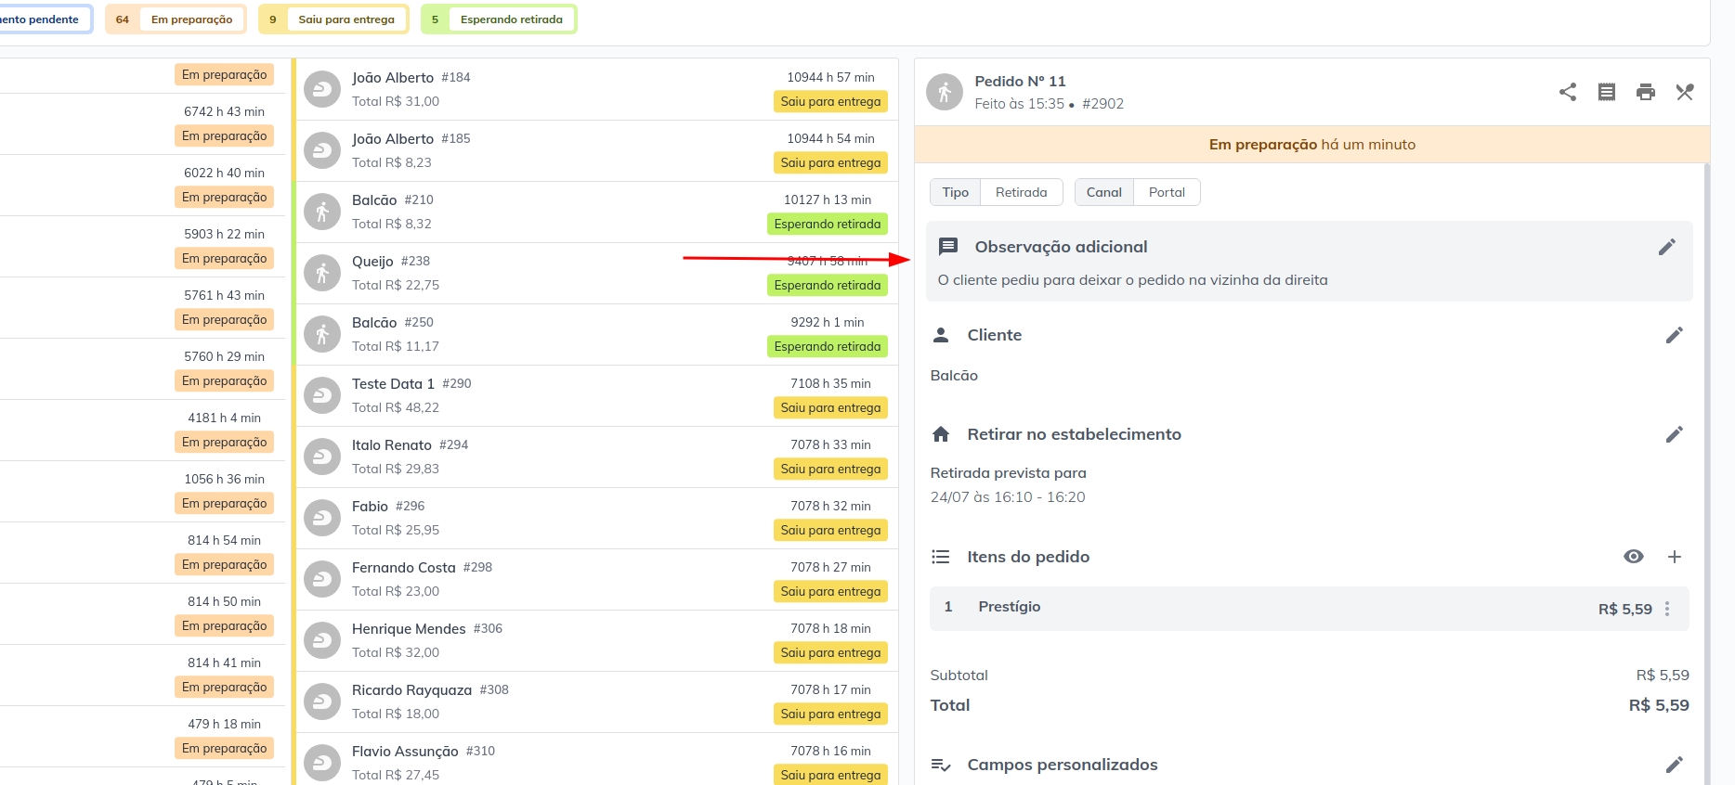
Task: Click walking avatar of Queijo #238
Action: click(322, 273)
